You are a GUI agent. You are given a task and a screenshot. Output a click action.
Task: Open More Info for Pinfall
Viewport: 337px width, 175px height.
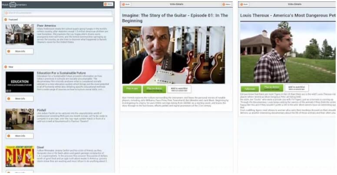(20, 136)
